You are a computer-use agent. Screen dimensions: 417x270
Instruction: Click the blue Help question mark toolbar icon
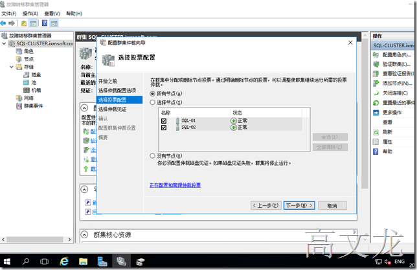(45, 23)
